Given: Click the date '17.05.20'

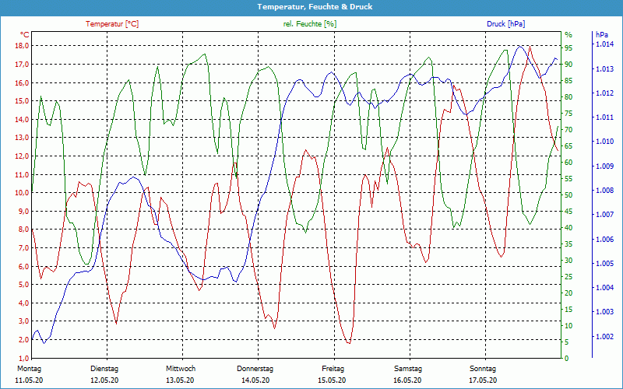Looking at the screenshot, I should [x=483, y=380].
